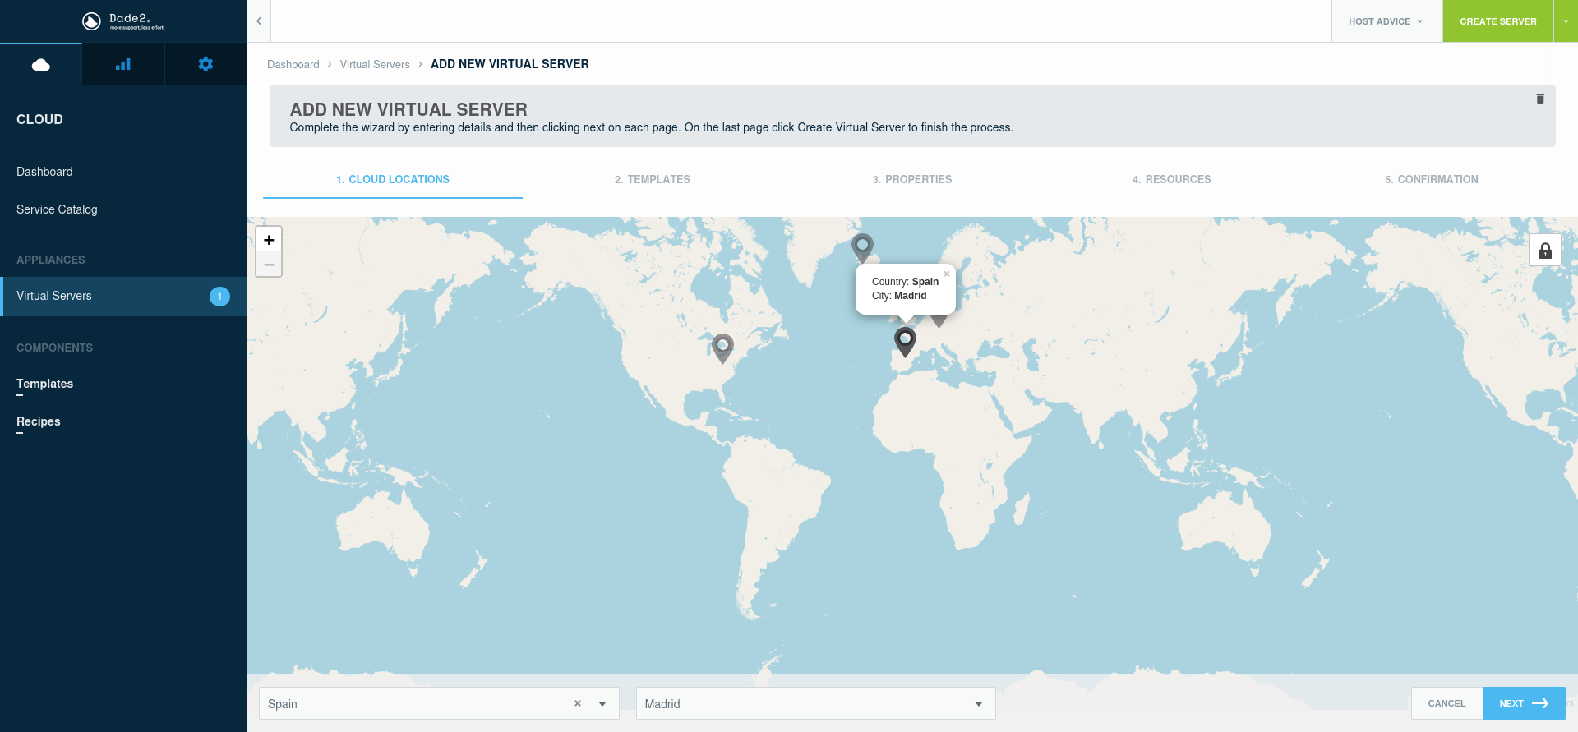Click the Virtual Servers count badge

219,297
